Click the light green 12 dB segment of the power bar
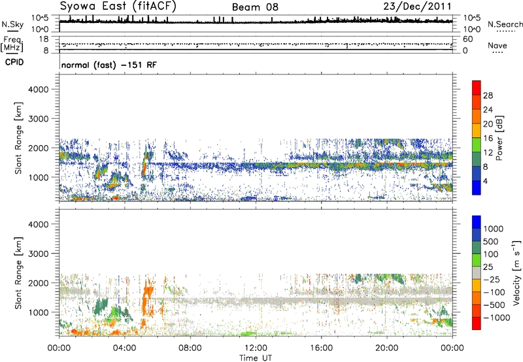 pos(477,144)
